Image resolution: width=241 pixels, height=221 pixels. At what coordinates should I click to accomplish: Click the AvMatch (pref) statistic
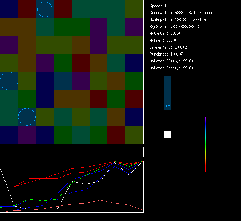coord(171,68)
